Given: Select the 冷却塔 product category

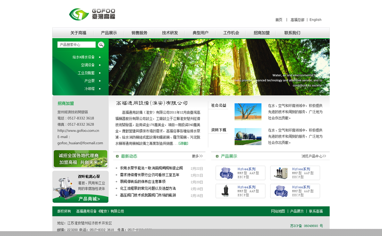Looking at the screenshot, I should 89,89.
